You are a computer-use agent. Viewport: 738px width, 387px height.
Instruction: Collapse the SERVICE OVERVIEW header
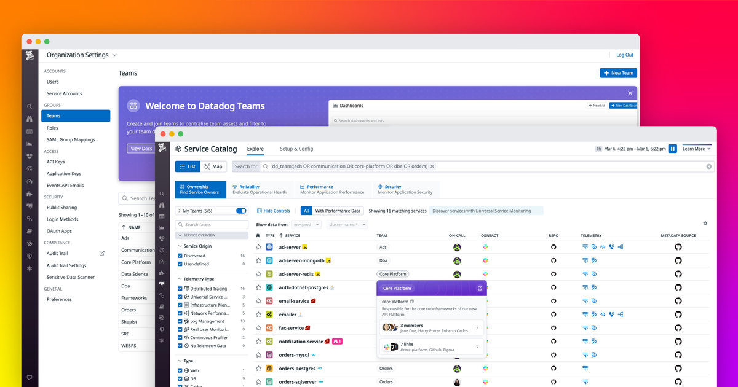(x=212, y=235)
